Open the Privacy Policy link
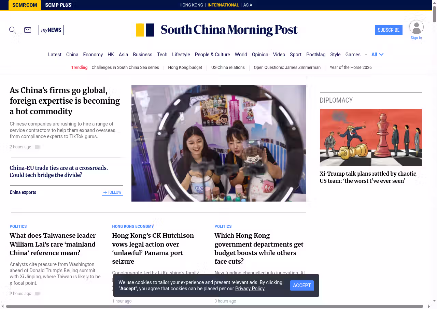The height and width of the screenshot is (309, 437). [x=250, y=289]
